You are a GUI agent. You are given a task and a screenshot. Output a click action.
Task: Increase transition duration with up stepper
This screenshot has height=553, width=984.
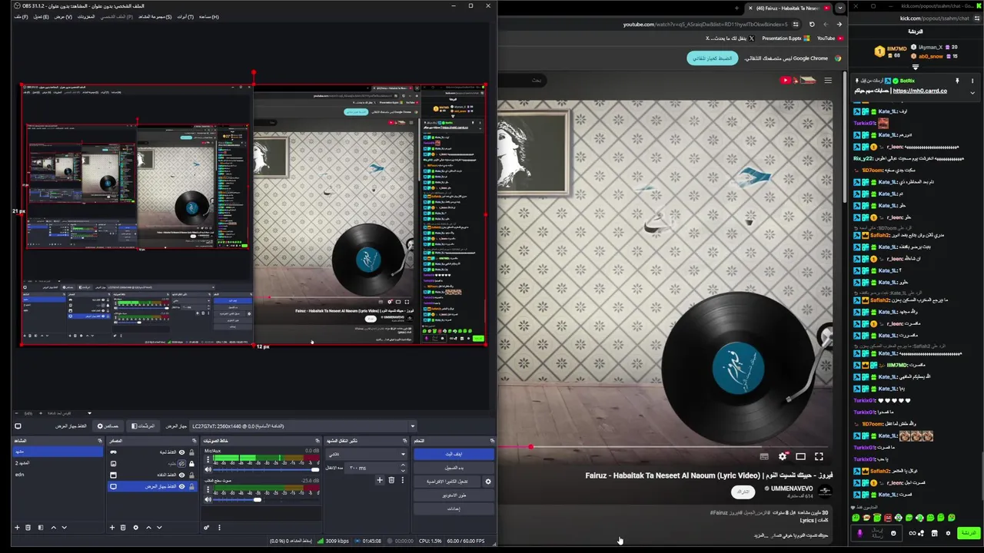[403, 465]
